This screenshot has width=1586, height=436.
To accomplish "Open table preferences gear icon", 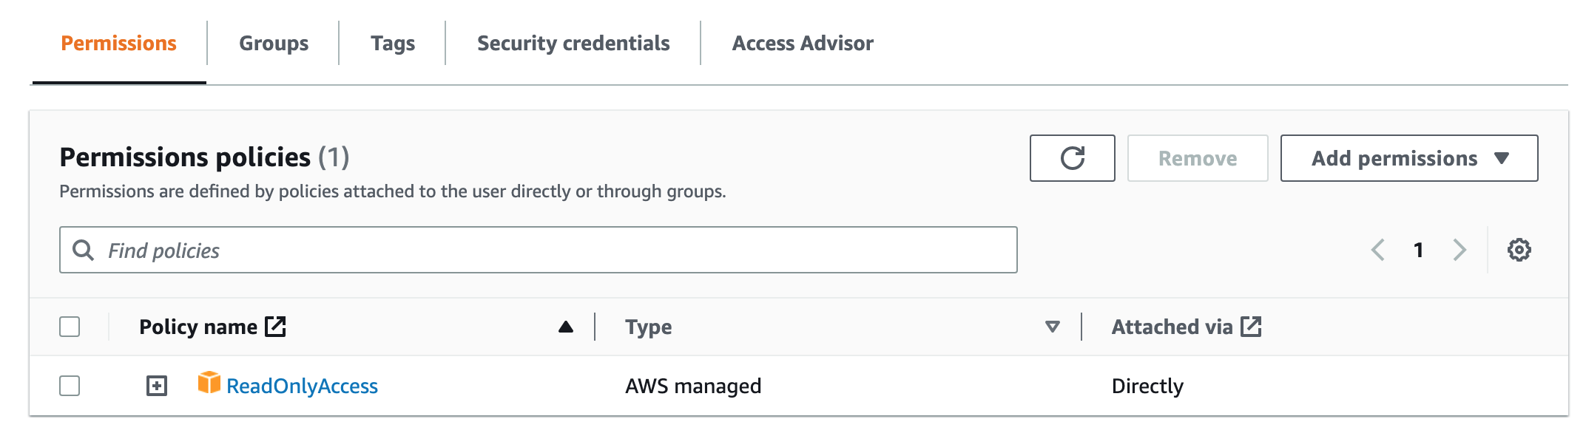I will point(1519,250).
